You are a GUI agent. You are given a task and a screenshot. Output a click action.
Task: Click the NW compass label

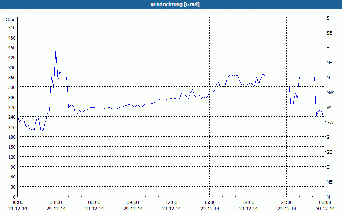coord(330,92)
